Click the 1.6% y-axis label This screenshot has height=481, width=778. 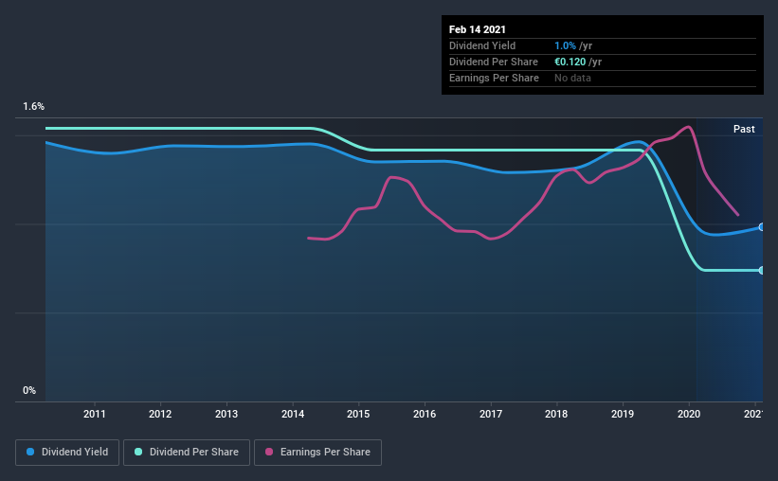click(34, 107)
